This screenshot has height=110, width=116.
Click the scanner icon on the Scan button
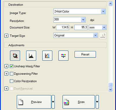tap(66, 102)
